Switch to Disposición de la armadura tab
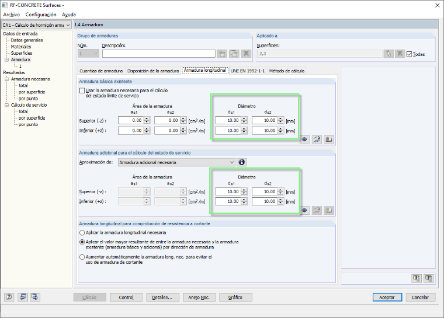The width and height of the screenshot is (444, 318). 153,71
